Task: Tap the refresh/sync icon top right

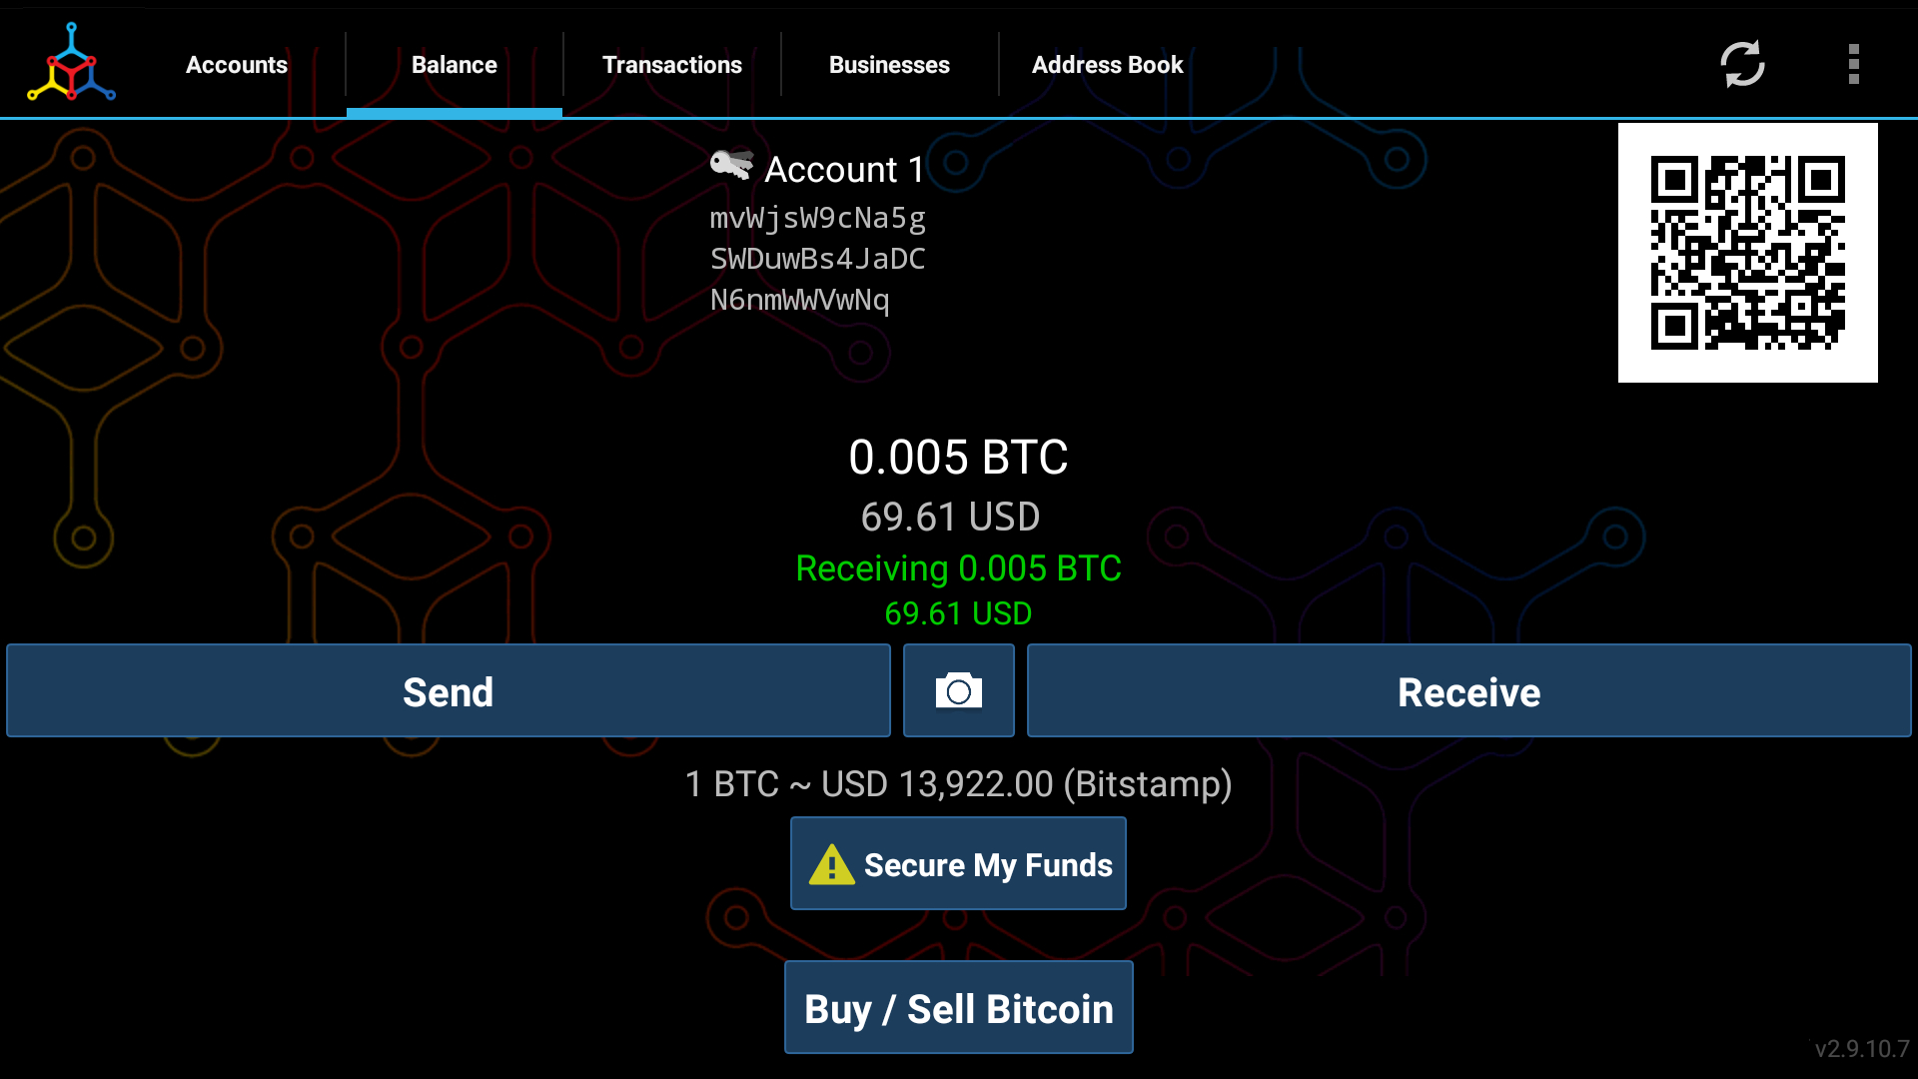Action: tap(1741, 63)
